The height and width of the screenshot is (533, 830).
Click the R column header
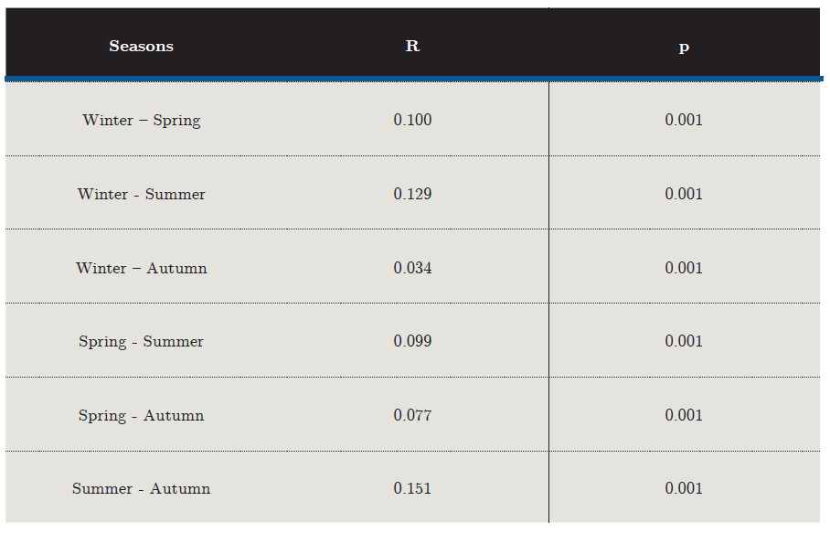tap(412, 46)
